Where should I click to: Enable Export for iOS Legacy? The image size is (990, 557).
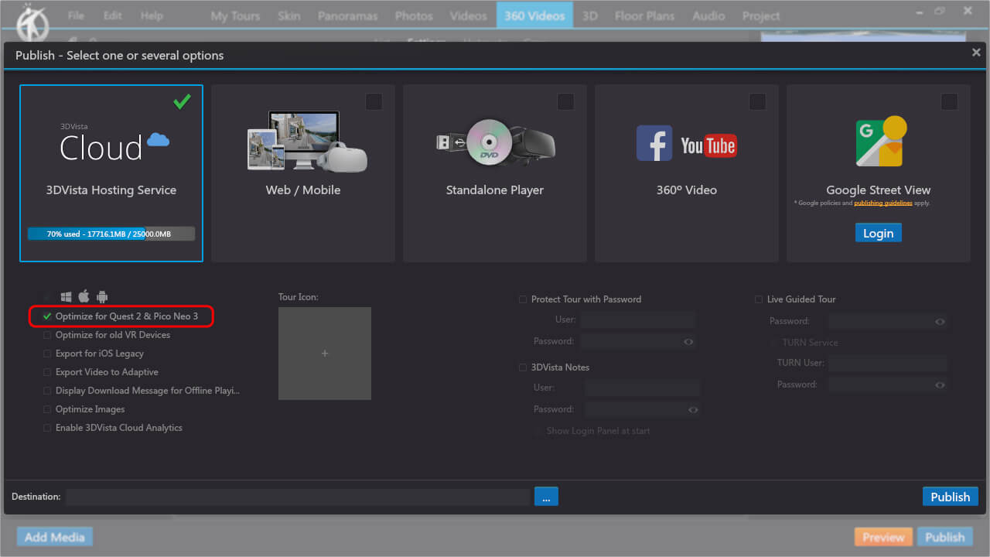[47, 354]
